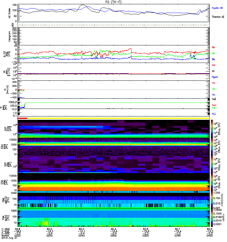Click the blue Npot legend label
This screenshot has width=227, height=242.
[215, 77]
